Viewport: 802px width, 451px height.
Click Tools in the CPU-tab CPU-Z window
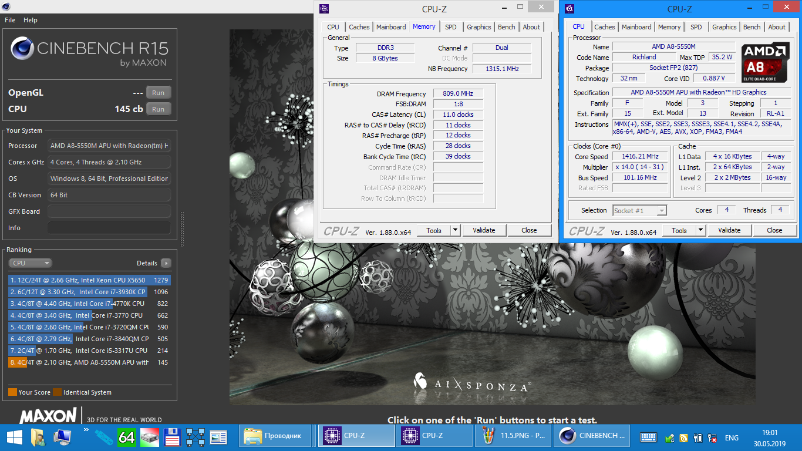click(x=679, y=230)
